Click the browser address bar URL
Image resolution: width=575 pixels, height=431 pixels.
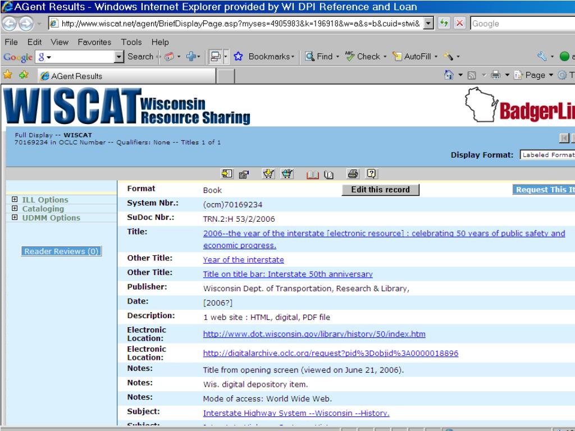point(240,24)
